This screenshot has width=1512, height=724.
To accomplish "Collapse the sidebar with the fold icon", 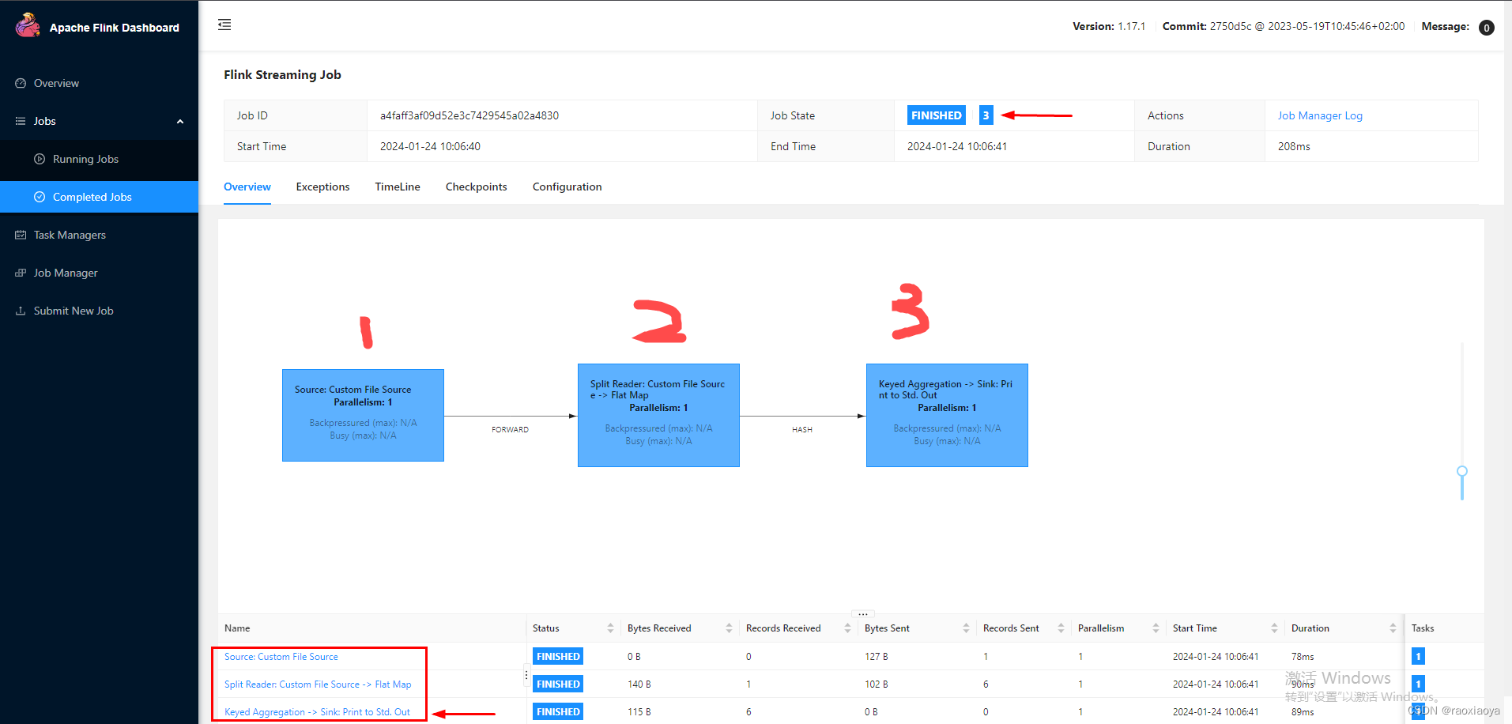I will [x=224, y=25].
